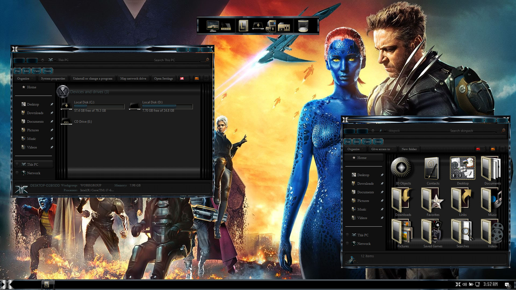
Task: Open Recycle Bin in the top dock
Action: point(303,26)
